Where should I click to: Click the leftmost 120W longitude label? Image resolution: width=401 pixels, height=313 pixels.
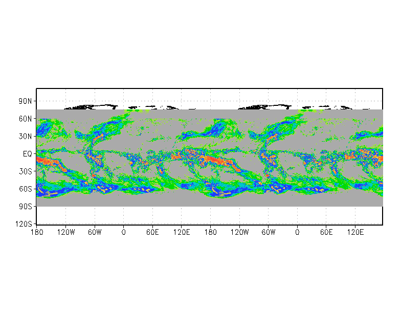pyautogui.click(x=65, y=232)
